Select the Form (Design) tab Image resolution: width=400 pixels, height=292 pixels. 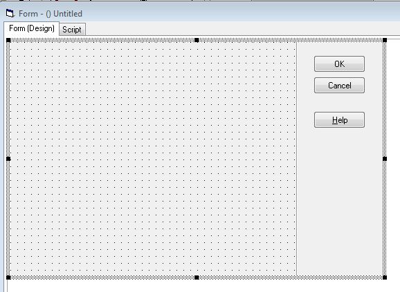[x=32, y=28]
